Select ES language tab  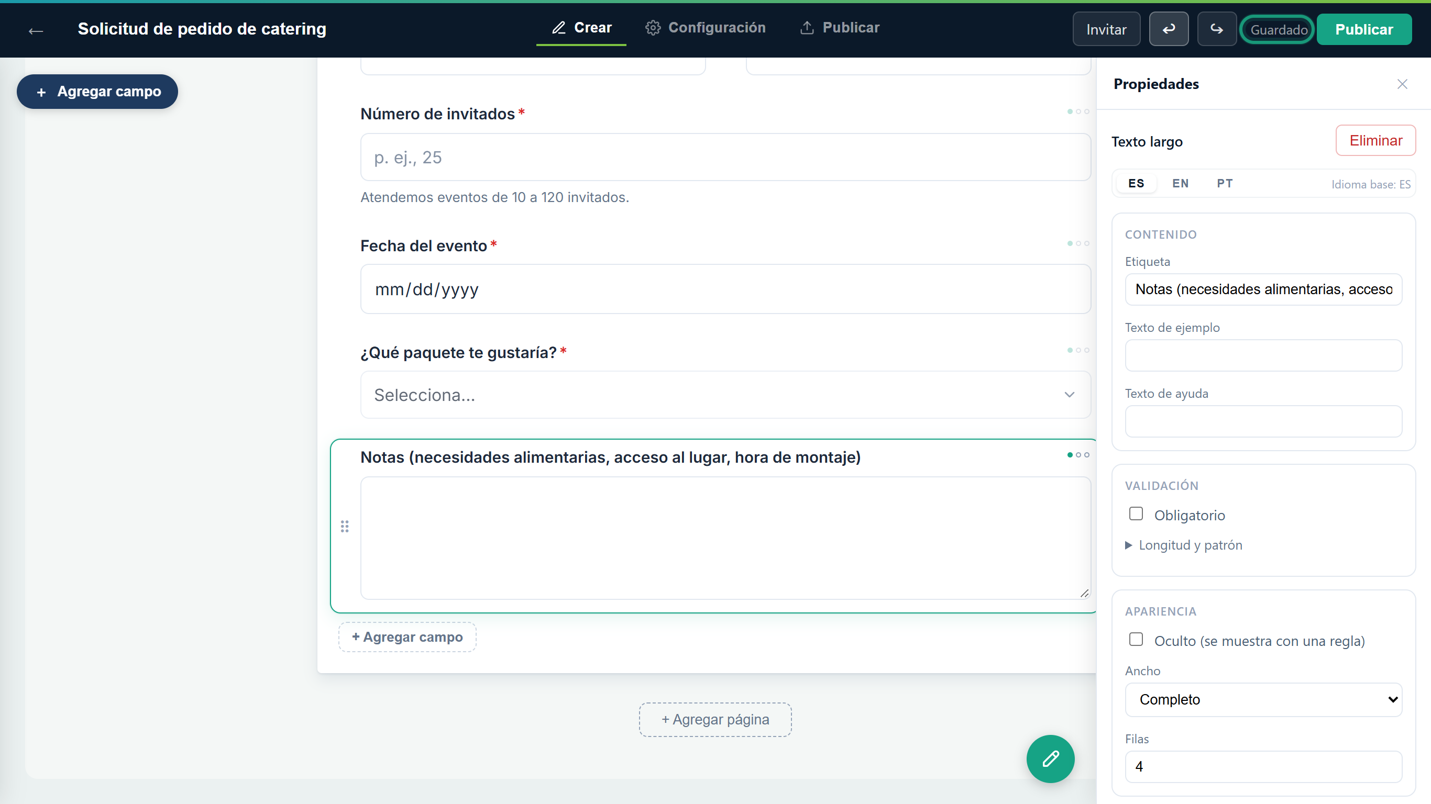pos(1136,183)
